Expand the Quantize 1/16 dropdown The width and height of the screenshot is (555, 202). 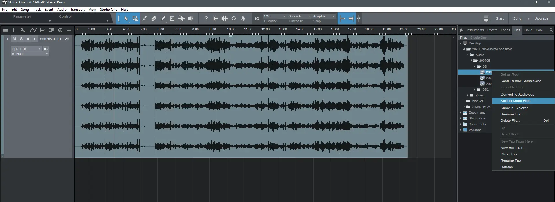point(274,16)
